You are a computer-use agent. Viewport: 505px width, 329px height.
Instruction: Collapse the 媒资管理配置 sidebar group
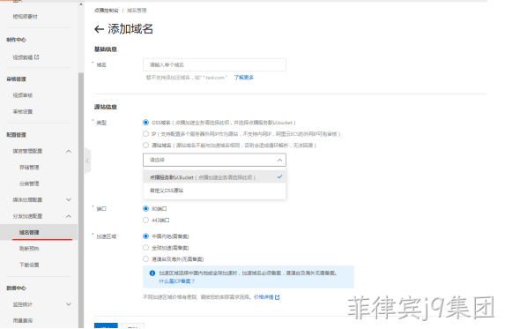(x=69, y=151)
